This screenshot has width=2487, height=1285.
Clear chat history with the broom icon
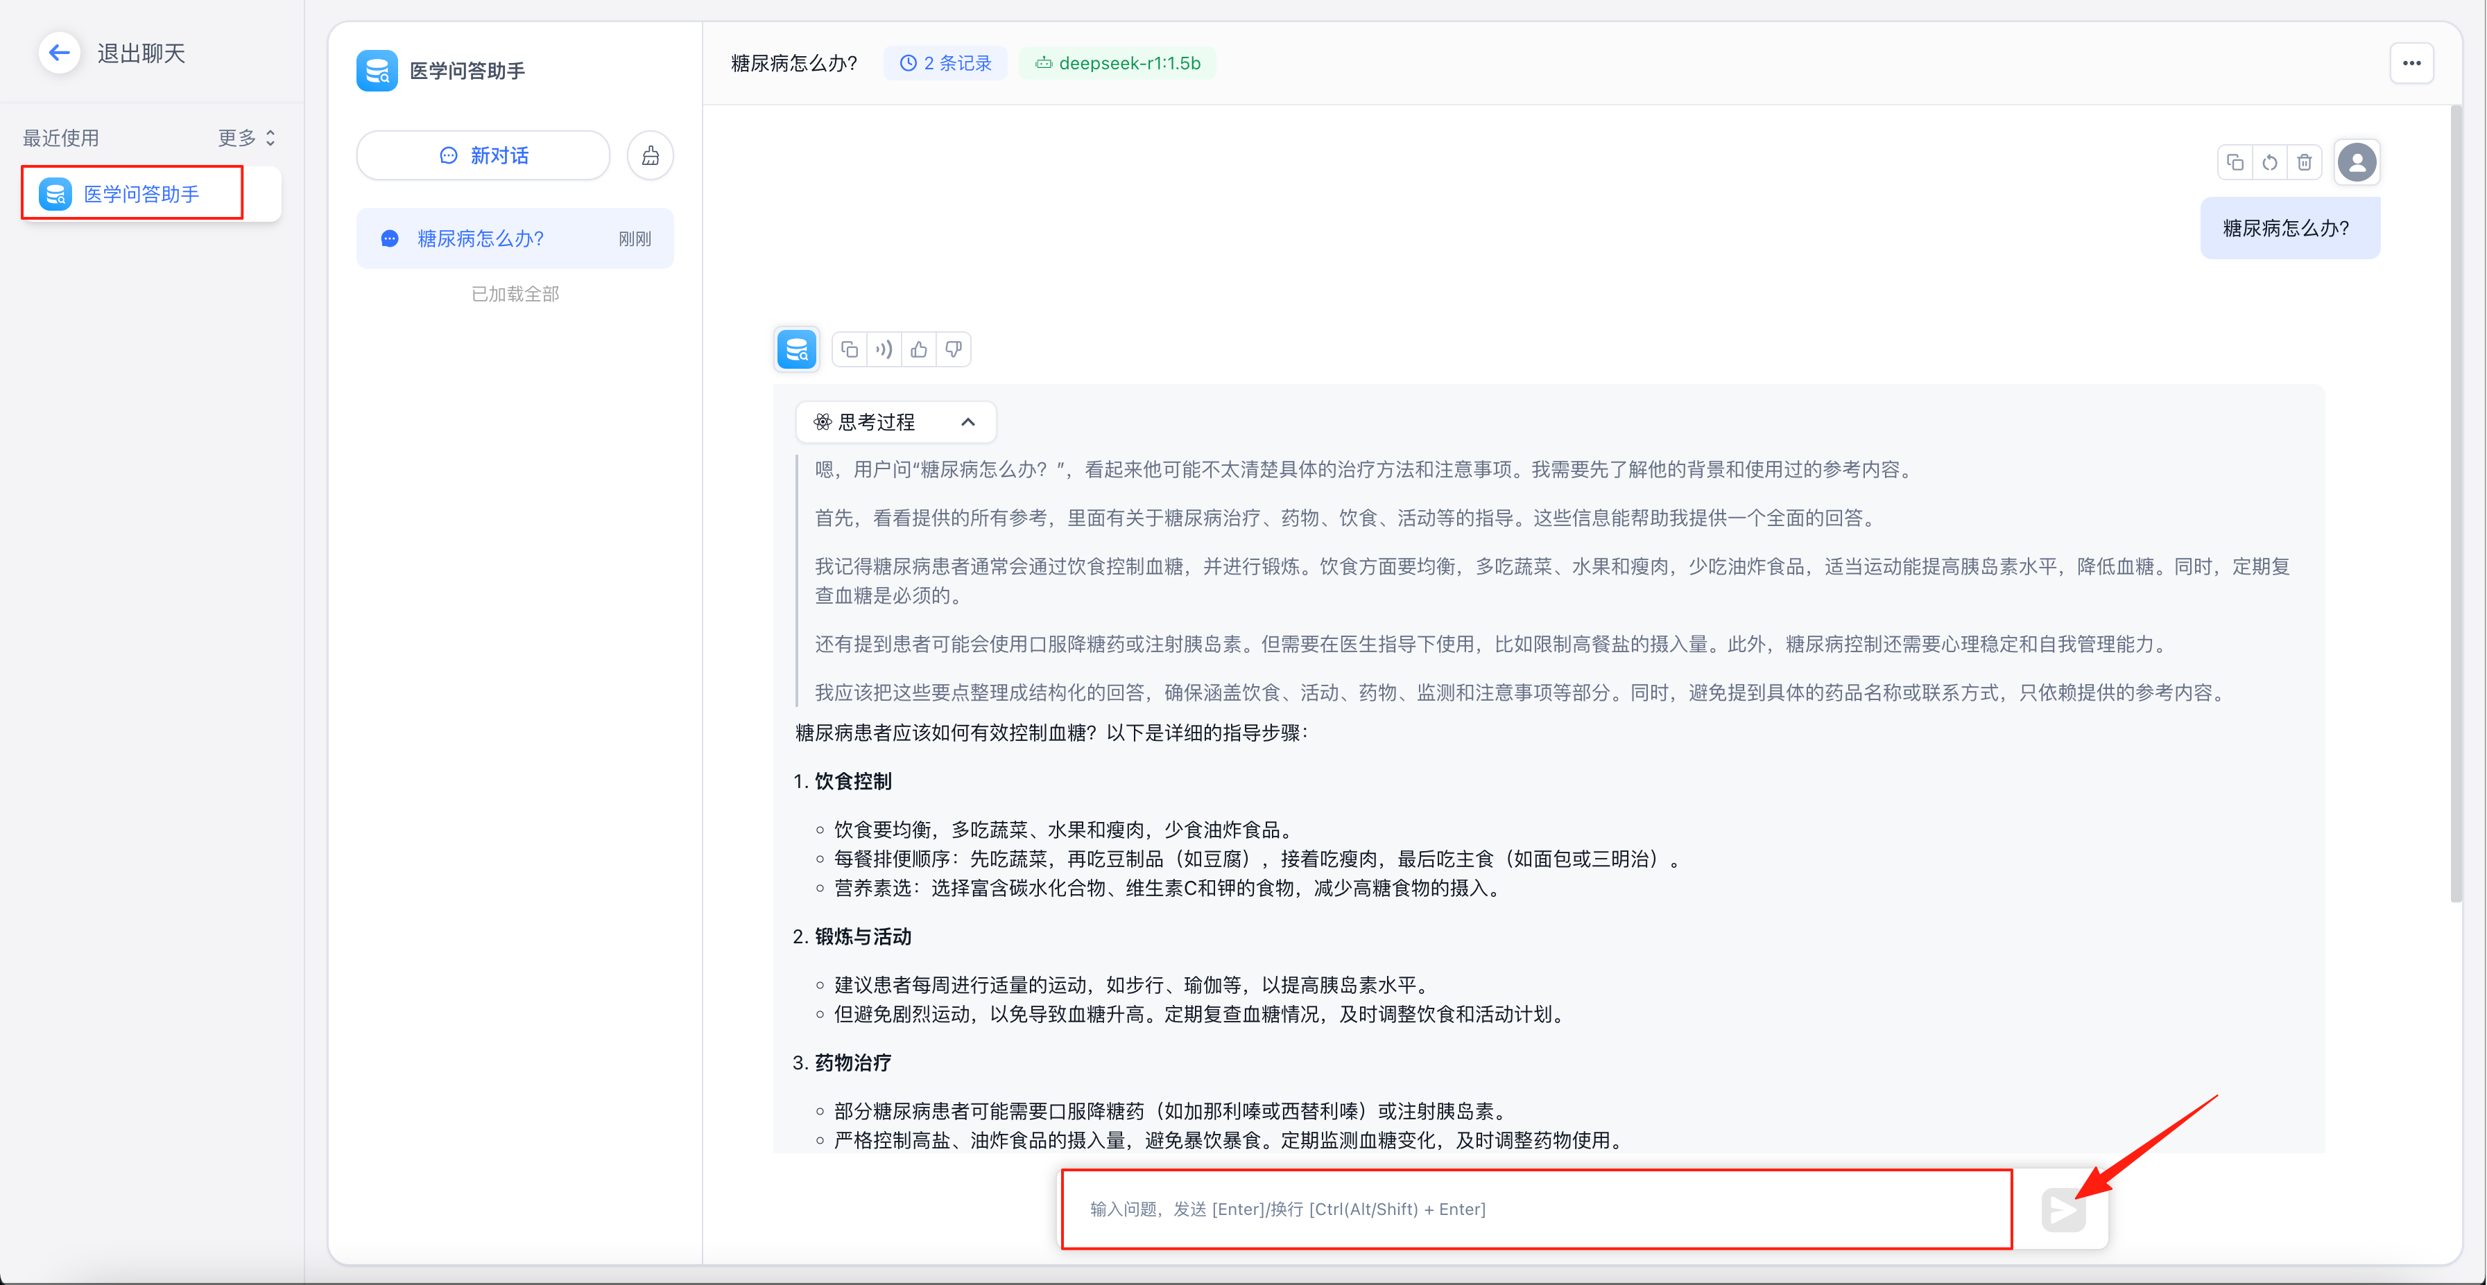tap(650, 155)
